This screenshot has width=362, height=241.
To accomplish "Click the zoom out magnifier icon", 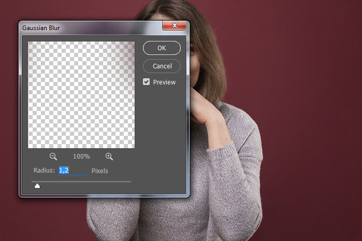I will 53,157.
